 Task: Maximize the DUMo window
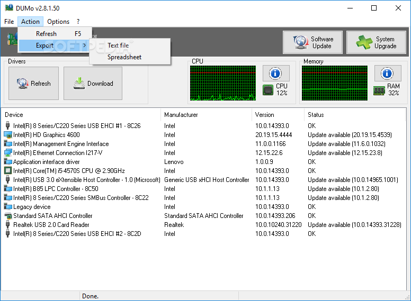(374, 8)
